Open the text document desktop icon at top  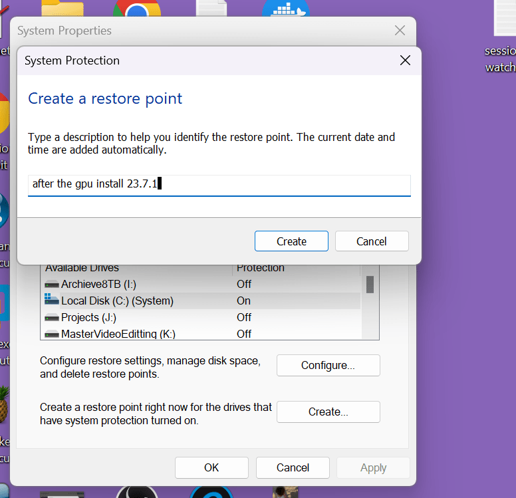[211, 8]
